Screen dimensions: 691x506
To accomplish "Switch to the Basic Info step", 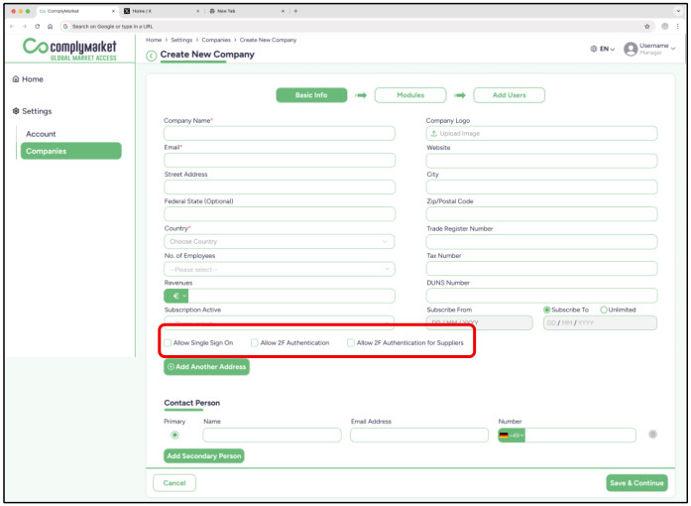I will coord(311,95).
